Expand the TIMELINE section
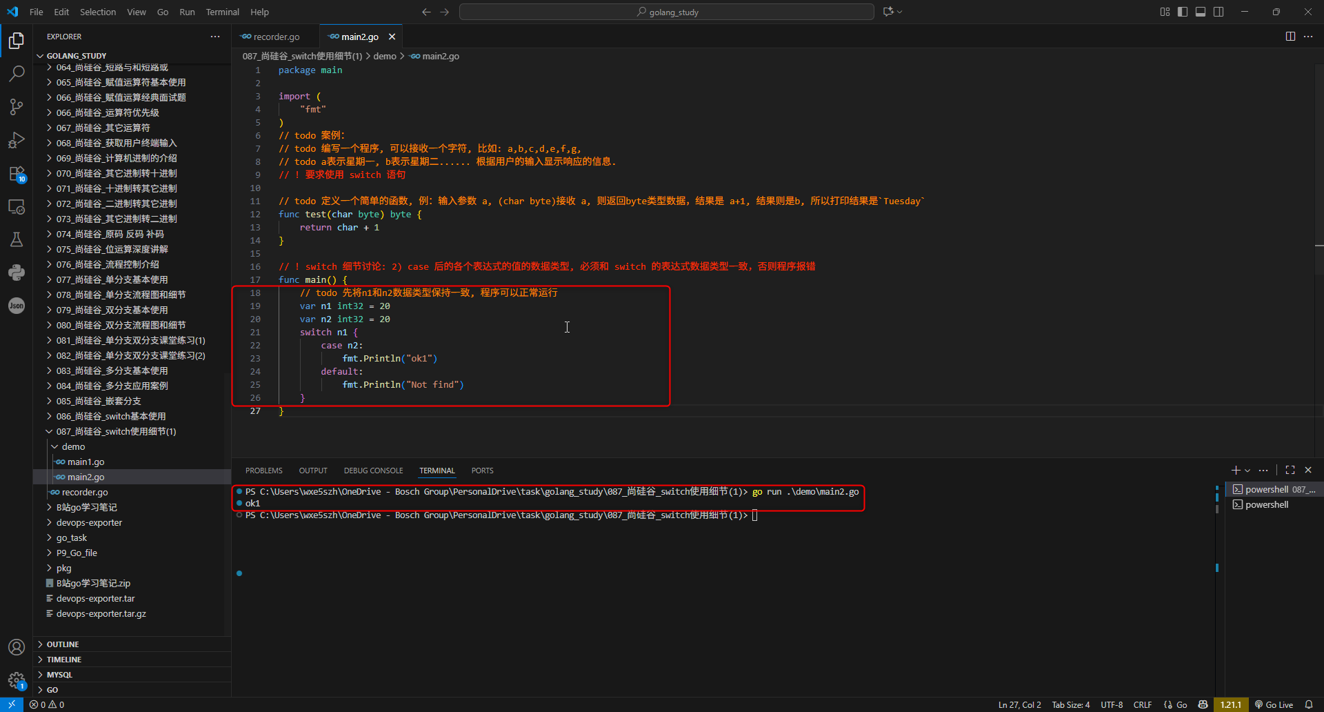This screenshot has height=712, width=1324. pyautogui.click(x=132, y=660)
